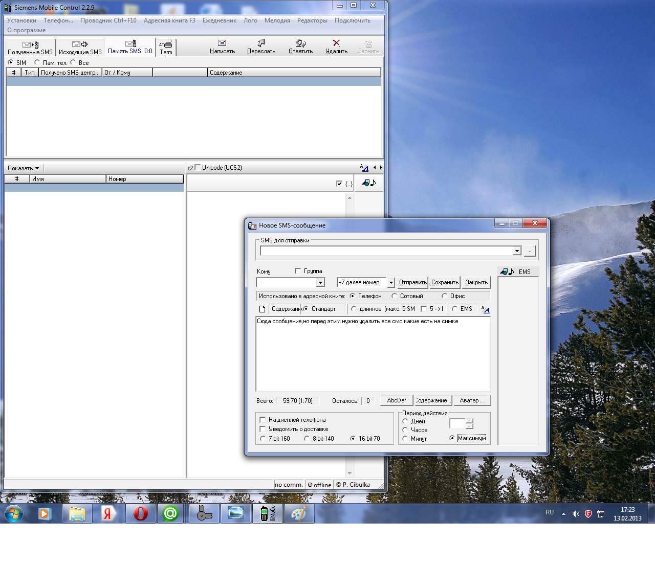Open the Мелодия menu
Image resolution: width=655 pixels, height=566 pixels.
point(277,20)
